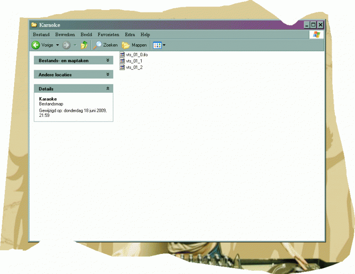Click the Mappen folder icon
This screenshot has width=355, height=274.
click(126, 45)
